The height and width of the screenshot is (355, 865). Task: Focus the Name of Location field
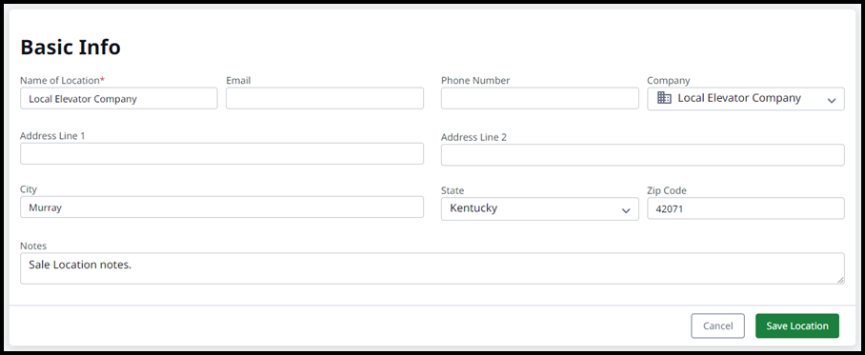click(x=119, y=99)
